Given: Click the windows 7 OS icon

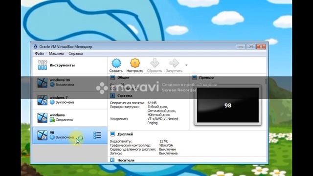Looking at the screenshot, I should [43, 100].
